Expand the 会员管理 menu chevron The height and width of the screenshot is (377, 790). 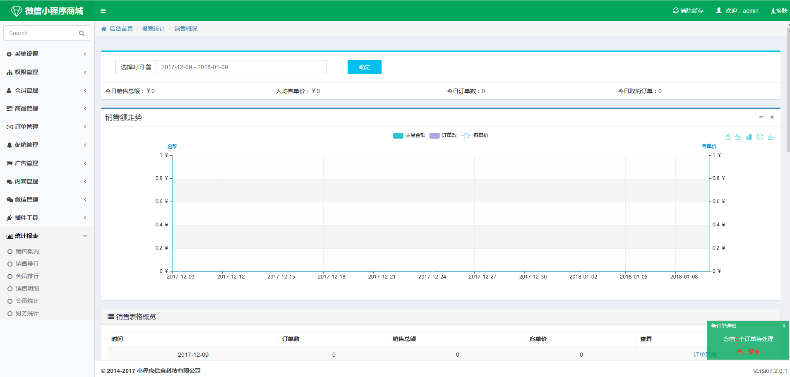click(x=85, y=90)
